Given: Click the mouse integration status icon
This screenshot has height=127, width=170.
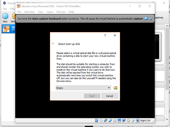Looking at the screenshot, I should [x=133, y=120].
